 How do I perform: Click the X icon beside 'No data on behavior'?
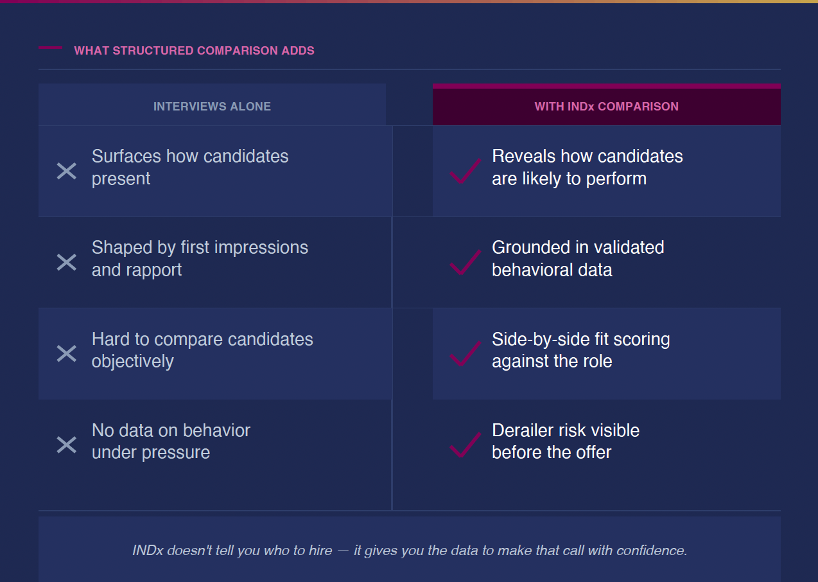[67, 445]
